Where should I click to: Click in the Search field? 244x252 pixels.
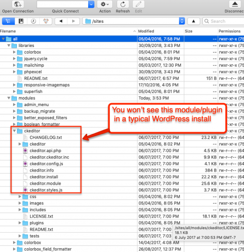[224, 21]
